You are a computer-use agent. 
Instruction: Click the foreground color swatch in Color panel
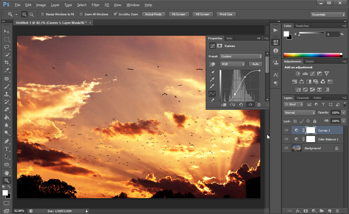(x=286, y=34)
